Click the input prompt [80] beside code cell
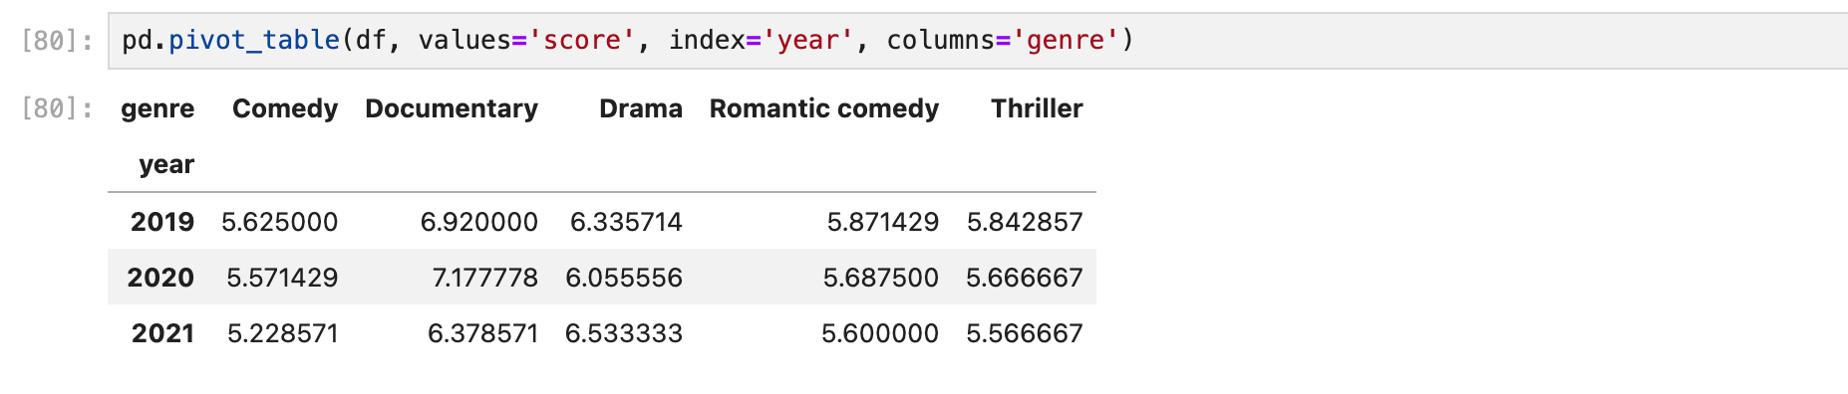Screen dimensions: 1848x394 pyautogui.click(x=57, y=41)
